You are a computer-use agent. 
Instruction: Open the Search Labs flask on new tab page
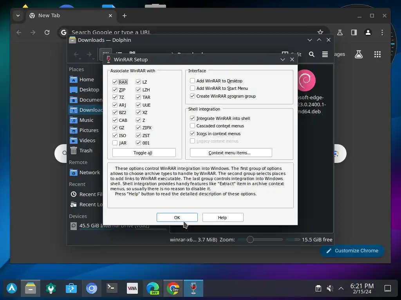coord(359,54)
